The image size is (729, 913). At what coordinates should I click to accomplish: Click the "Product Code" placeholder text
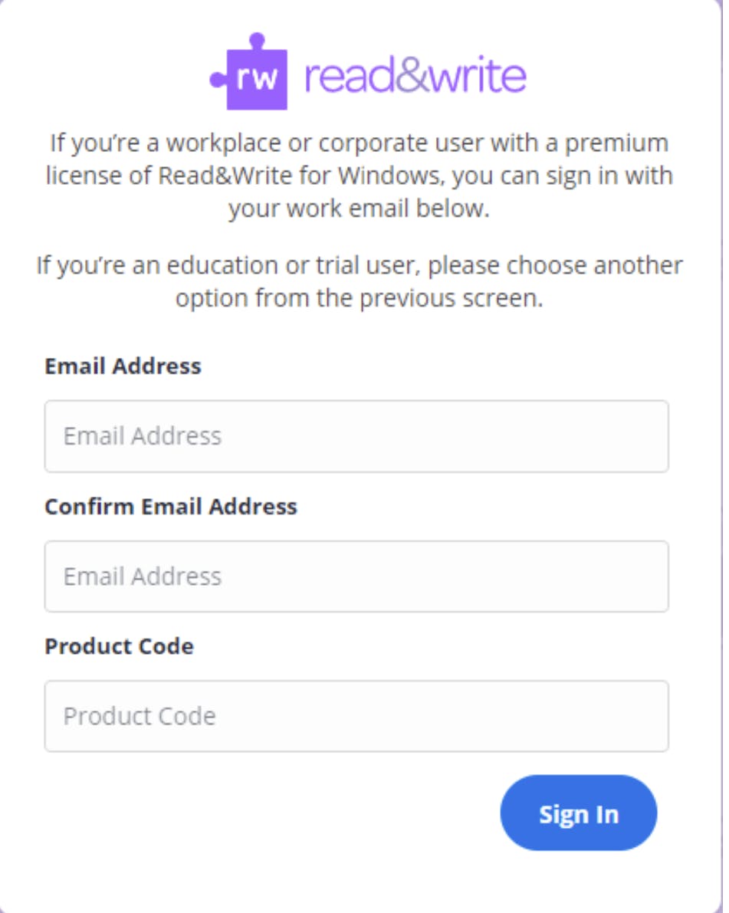click(140, 716)
